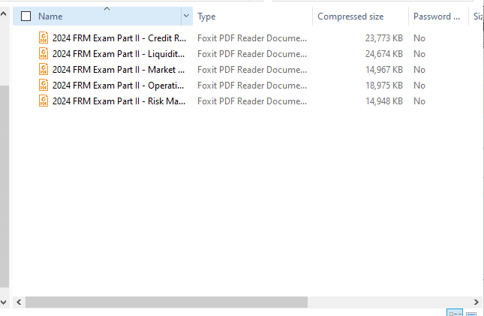Switch to details view icon

pos(455,312)
